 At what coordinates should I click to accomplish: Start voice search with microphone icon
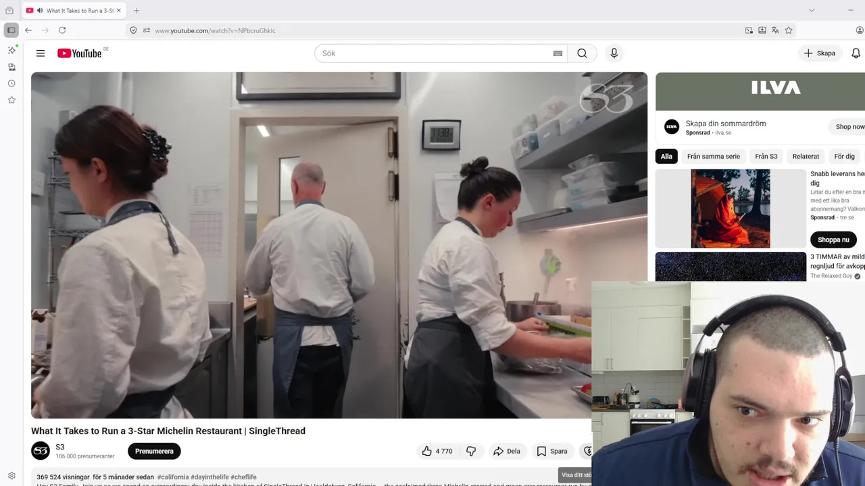pos(614,53)
